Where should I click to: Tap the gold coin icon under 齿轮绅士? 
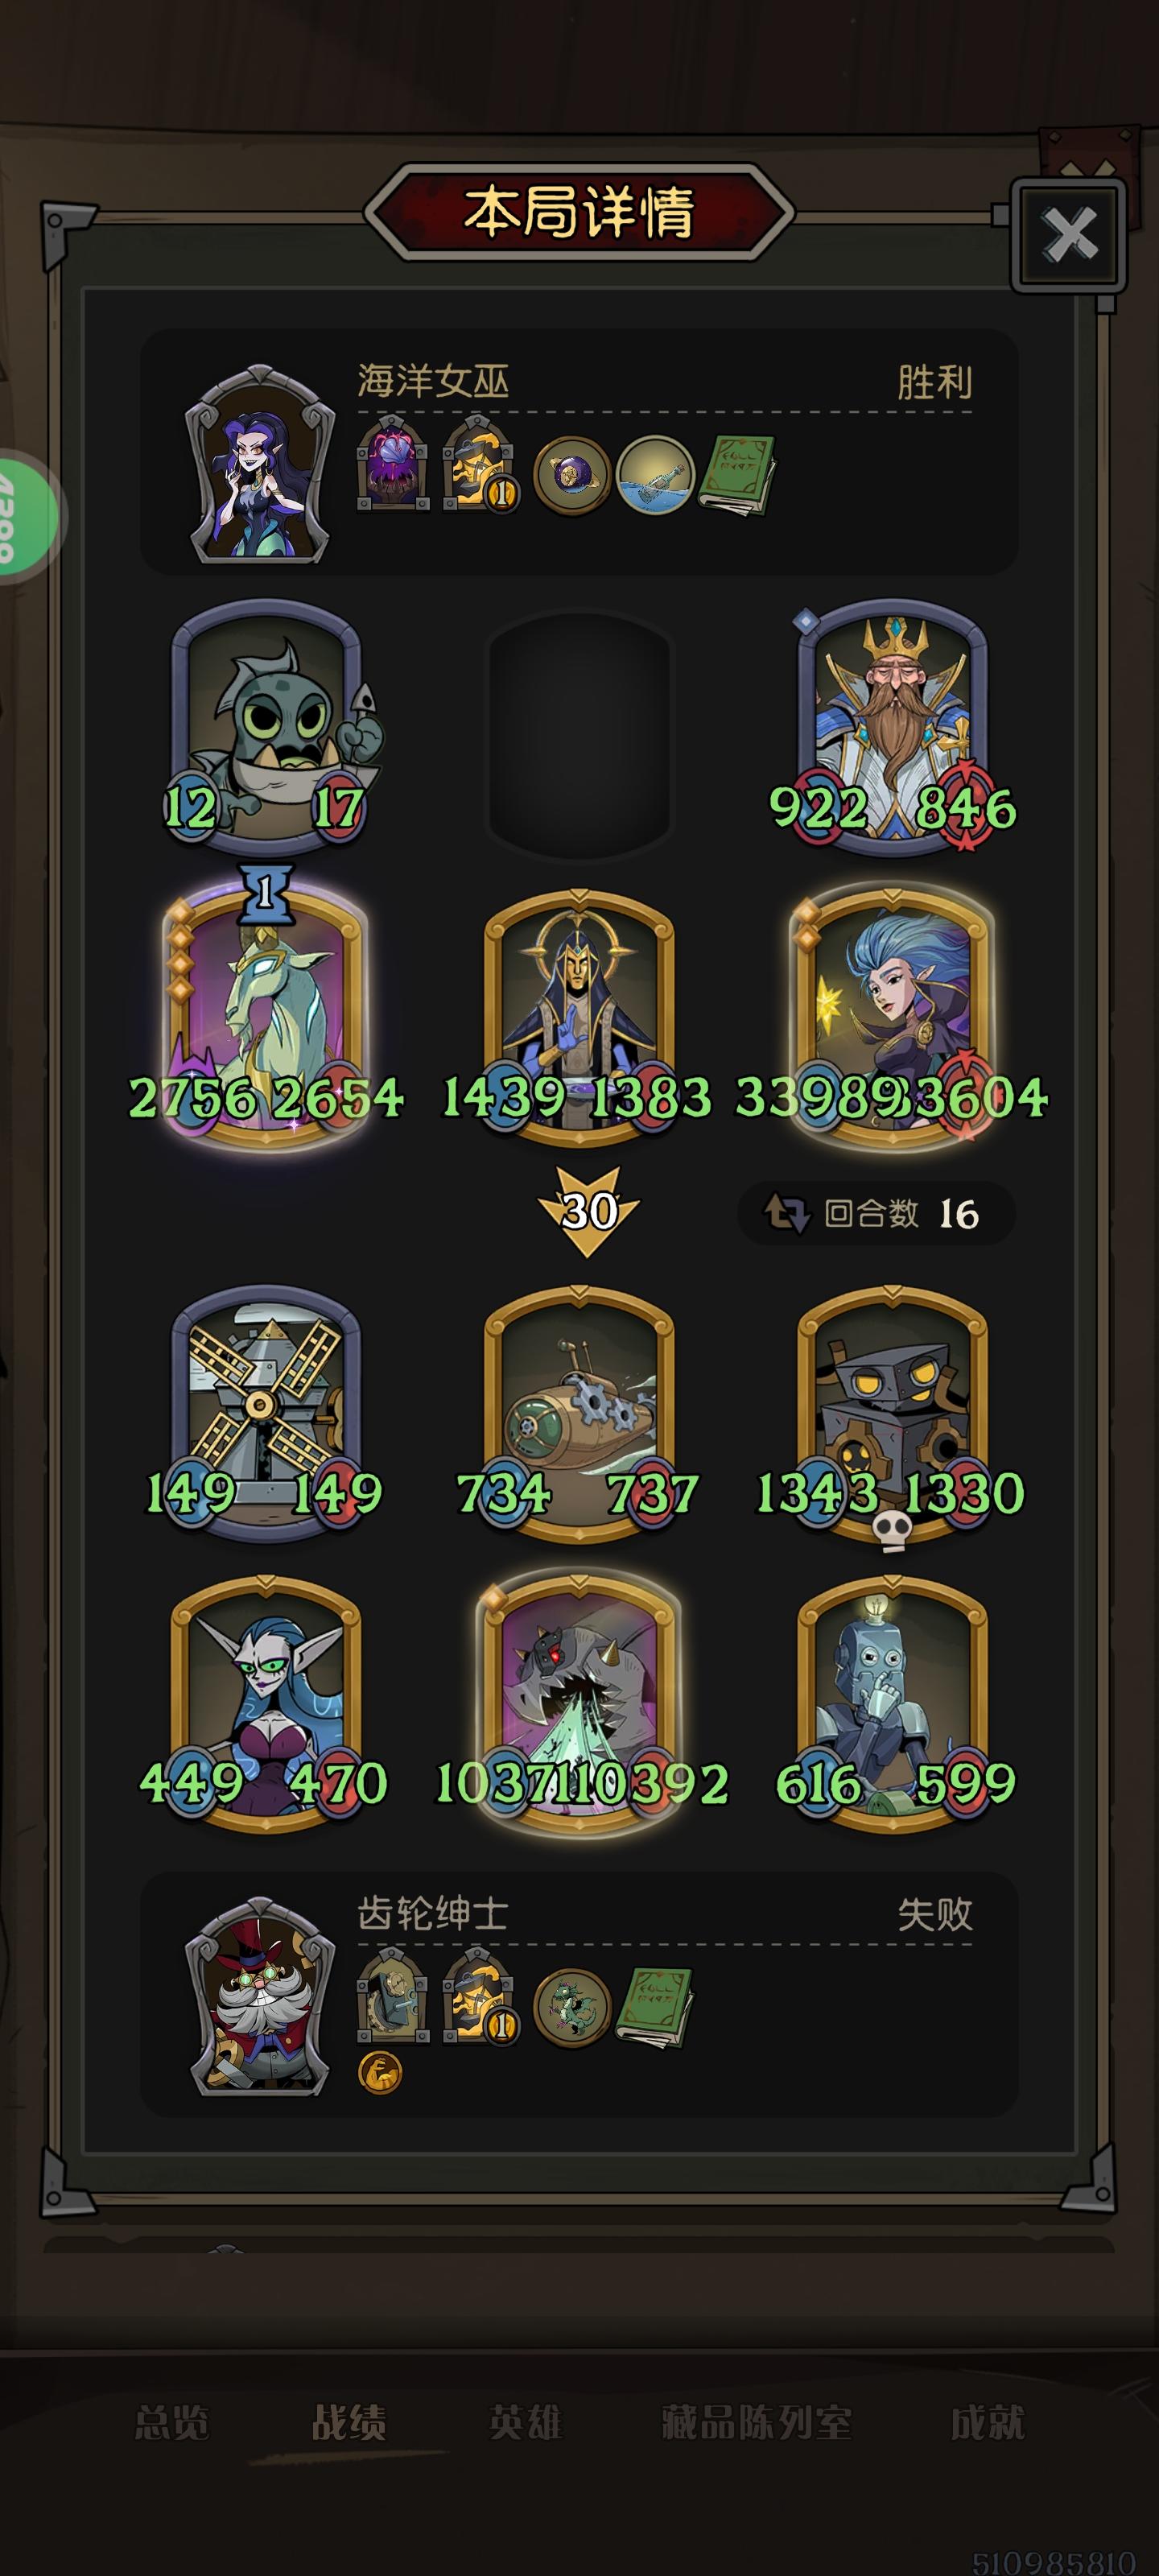(x=380, y=2073)
